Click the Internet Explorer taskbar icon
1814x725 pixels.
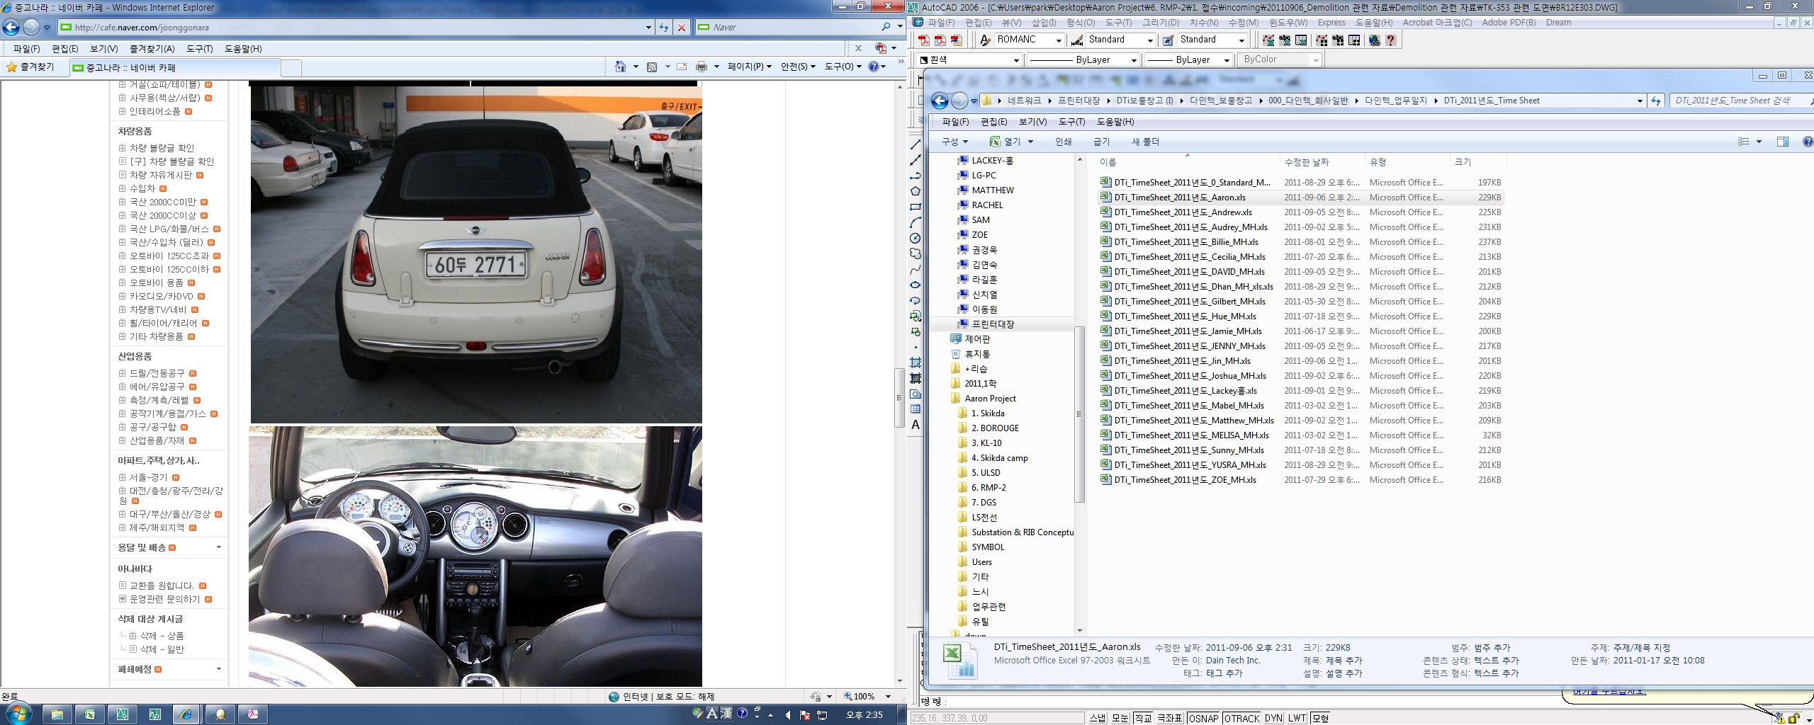point(186,714)
